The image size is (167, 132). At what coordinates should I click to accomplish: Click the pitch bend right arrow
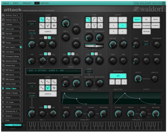coord(24,125)
